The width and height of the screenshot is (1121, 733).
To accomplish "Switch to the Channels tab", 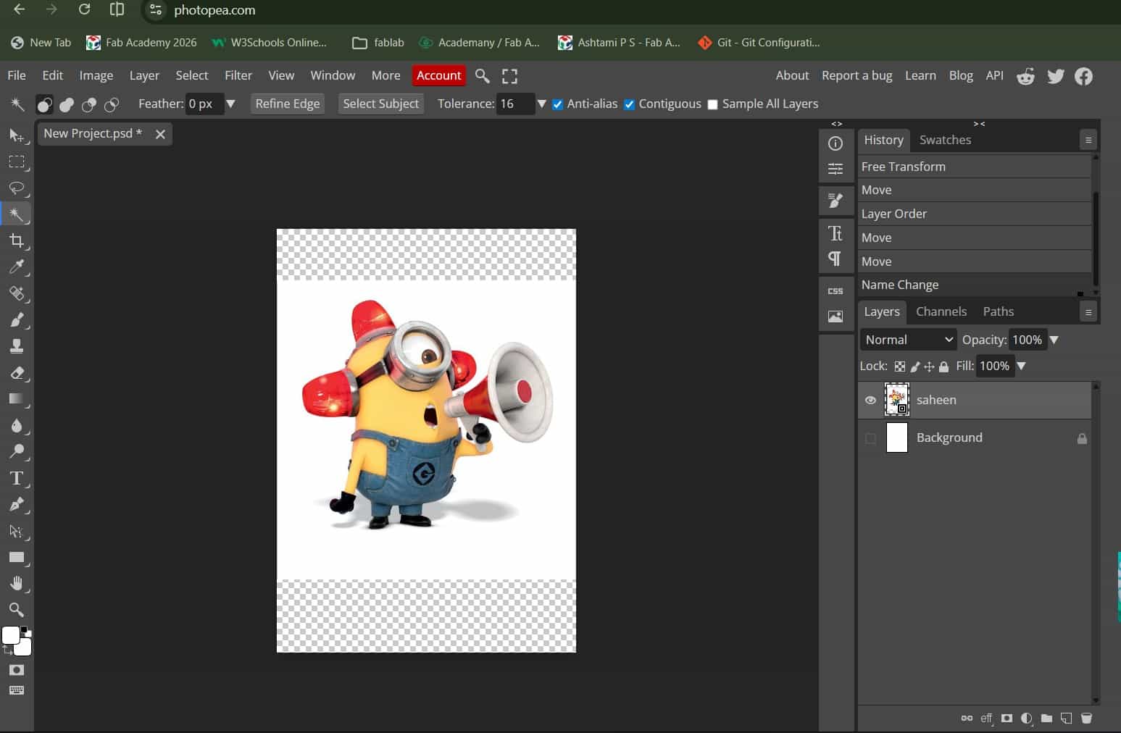I will coord(941,311).
